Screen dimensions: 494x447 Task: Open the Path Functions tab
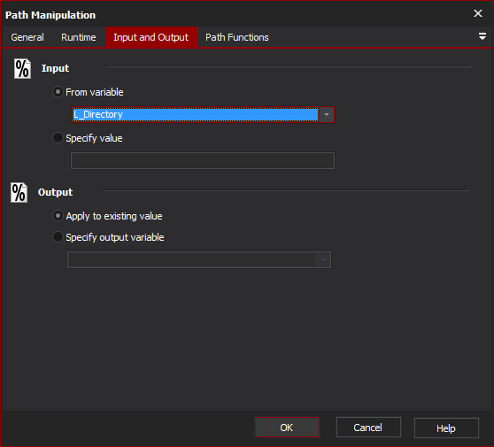coord(237,37)
